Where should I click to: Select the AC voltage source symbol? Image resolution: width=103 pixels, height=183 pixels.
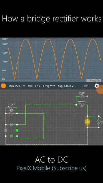pos(11,113)
